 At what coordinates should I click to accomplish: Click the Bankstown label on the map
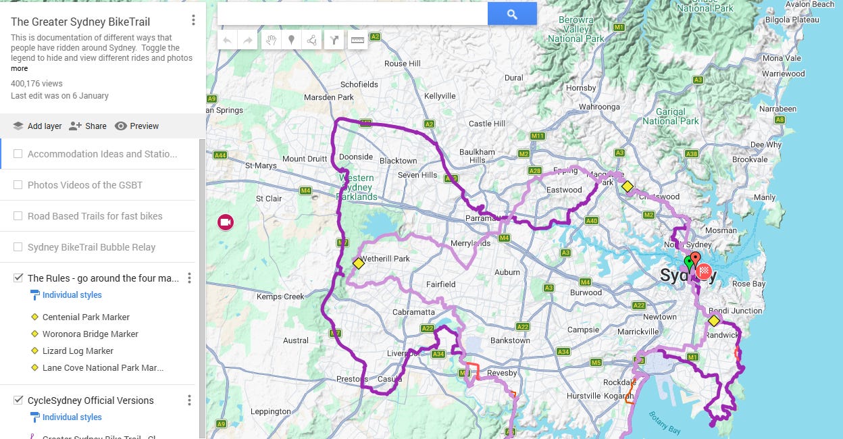tap(510, 340)
